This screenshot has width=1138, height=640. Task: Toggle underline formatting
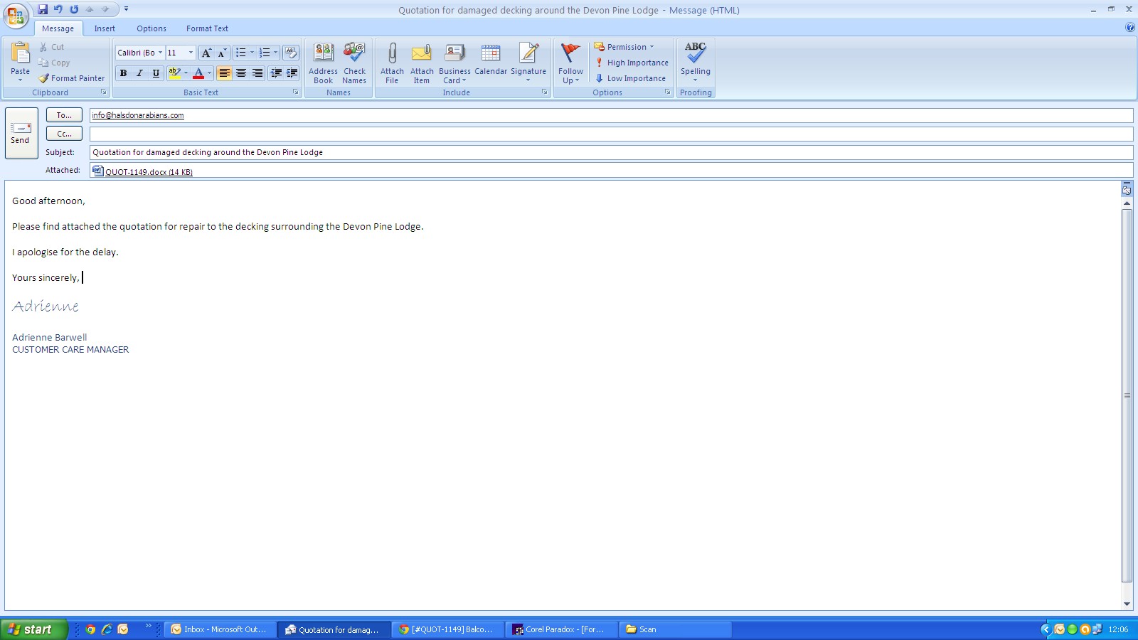coord(156,73)
